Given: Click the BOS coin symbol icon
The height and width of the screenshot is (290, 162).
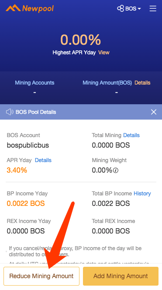Looking at the screenshot, I should 121,8.
